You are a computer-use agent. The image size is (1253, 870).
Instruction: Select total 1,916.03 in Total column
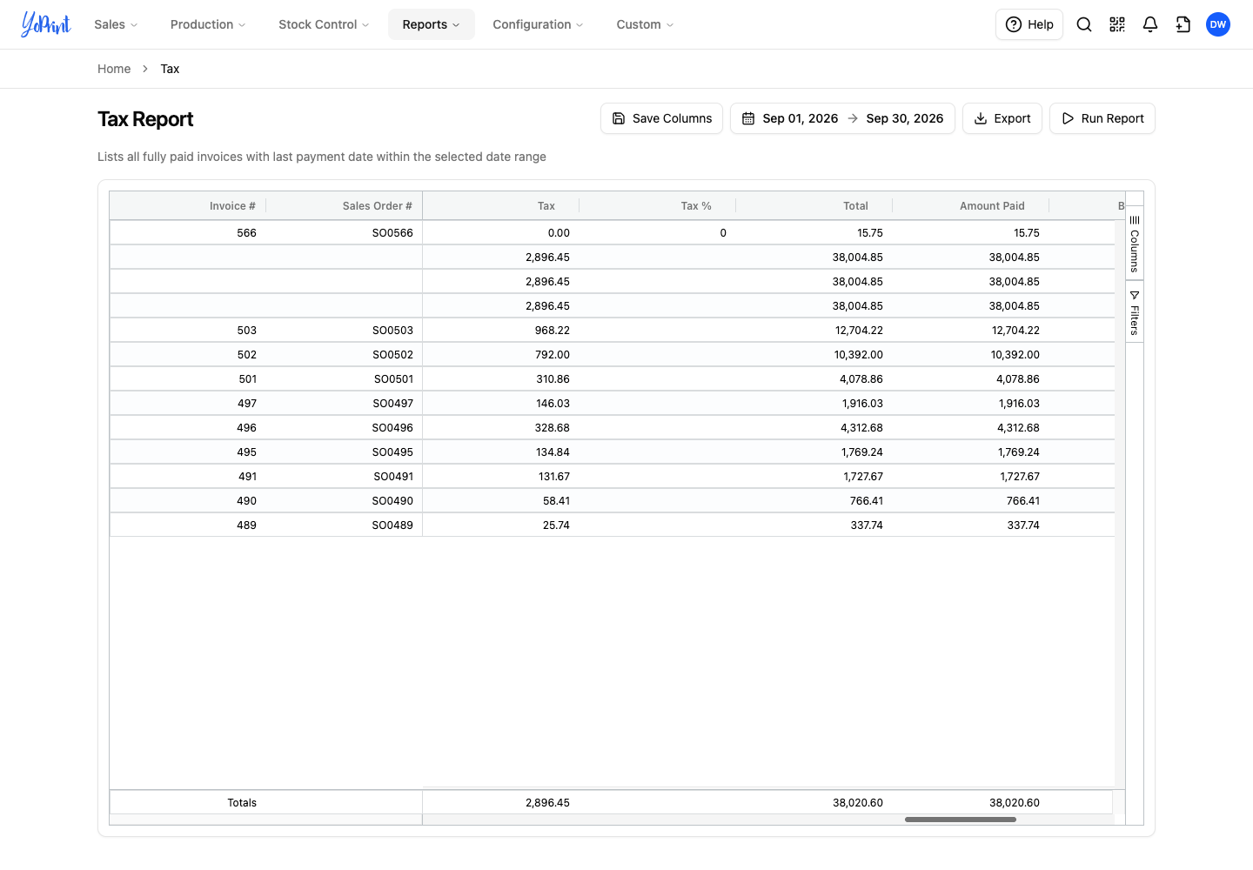pos(814,404)
